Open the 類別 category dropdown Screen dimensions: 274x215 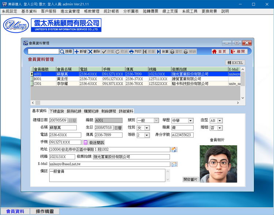tap(156, 120)
